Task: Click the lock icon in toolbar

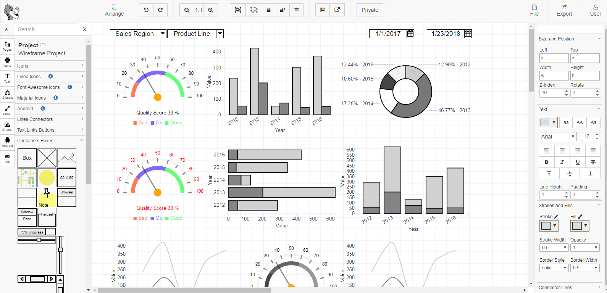Action: coord(269,10)
